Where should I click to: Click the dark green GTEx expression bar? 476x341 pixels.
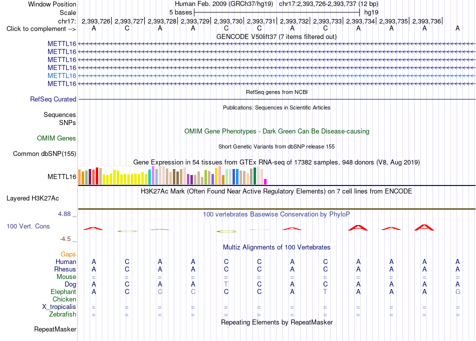255,176
